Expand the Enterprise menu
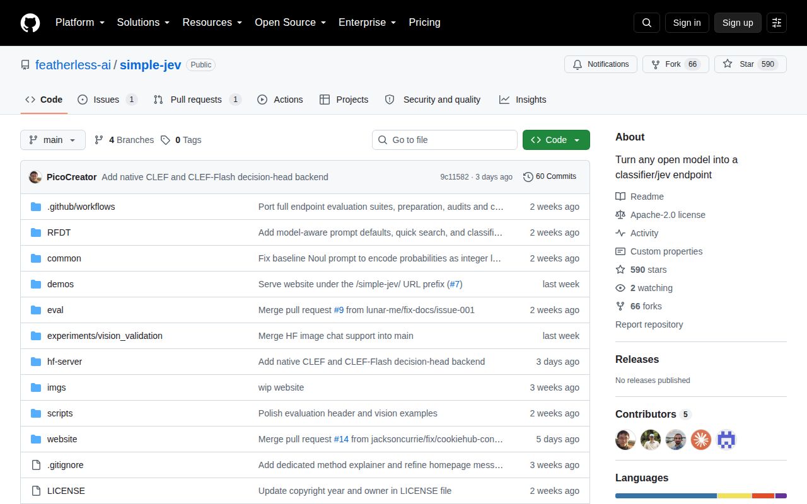The image size is (807, 504). pyautogui.click(x=367, y=23)
